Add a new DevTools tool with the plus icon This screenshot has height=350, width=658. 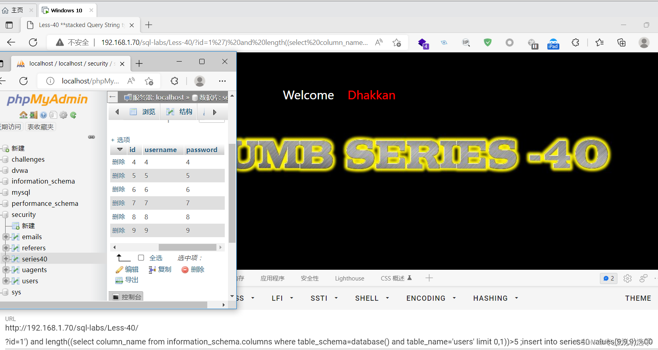429,278
